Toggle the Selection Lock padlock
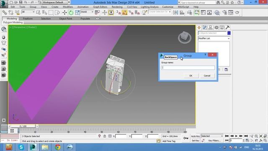 (x=105, y=136)
